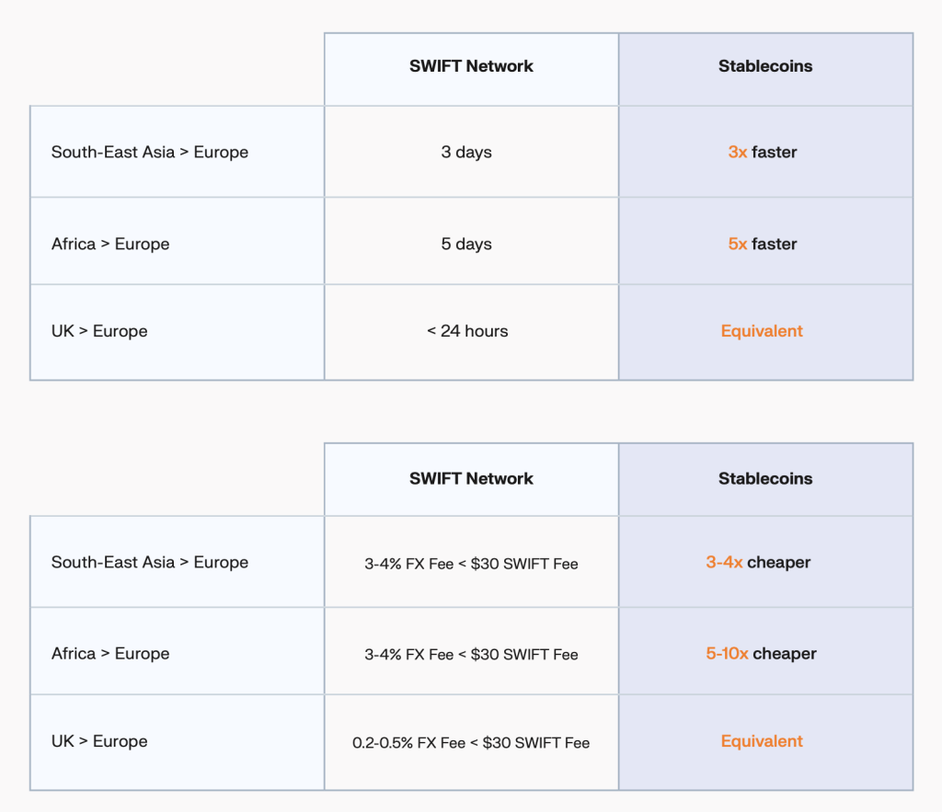The image size is (942, 812).
Task: Select "Stablecoins" header above "3-4x cheaper"
Action: click(x=765, y=478)
